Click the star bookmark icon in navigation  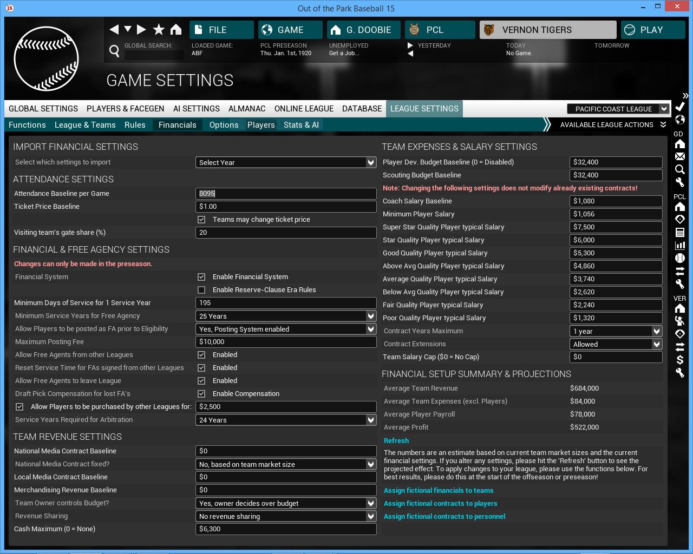pos(159,30)
